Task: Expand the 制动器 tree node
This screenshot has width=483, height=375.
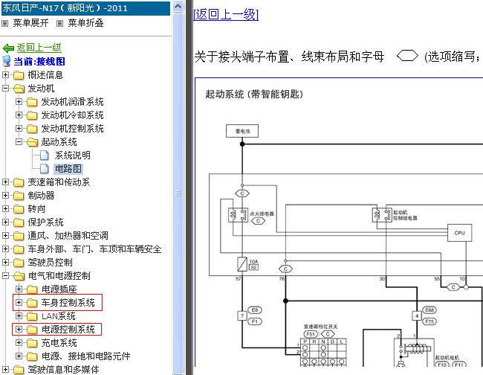Action: coord(5,195)
